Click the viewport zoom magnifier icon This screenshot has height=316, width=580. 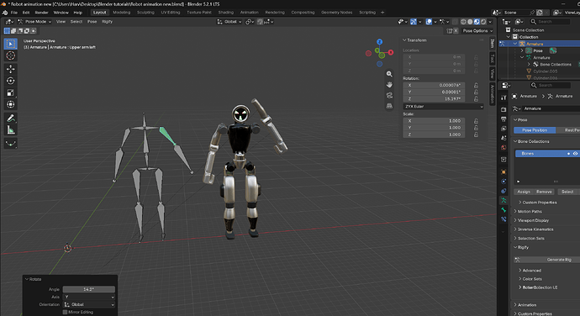coord(389,74)
